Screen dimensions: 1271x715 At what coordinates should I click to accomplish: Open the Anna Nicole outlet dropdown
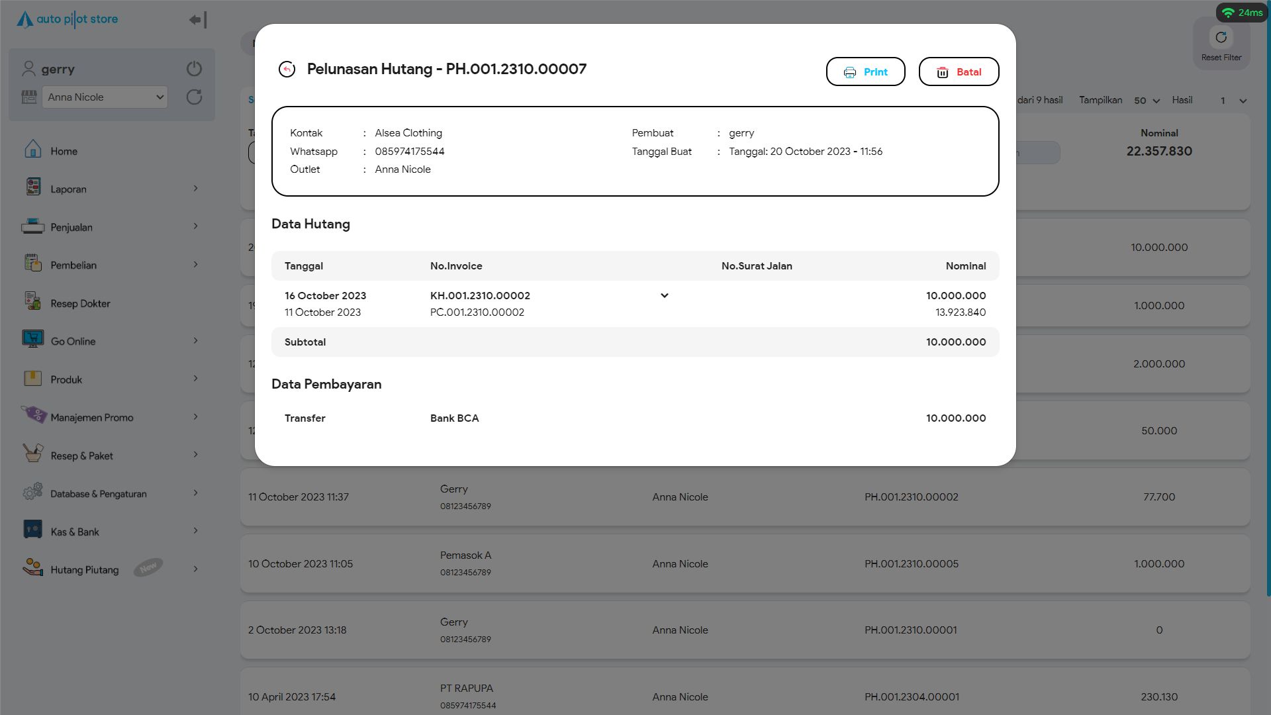[106, 97]
